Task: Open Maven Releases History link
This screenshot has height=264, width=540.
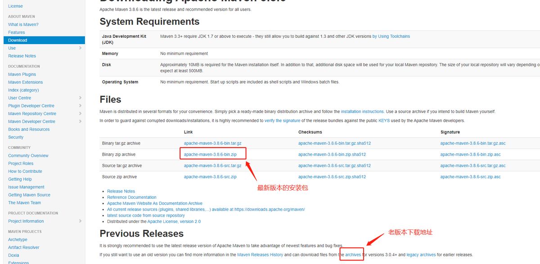Action: tap(260, 255)
